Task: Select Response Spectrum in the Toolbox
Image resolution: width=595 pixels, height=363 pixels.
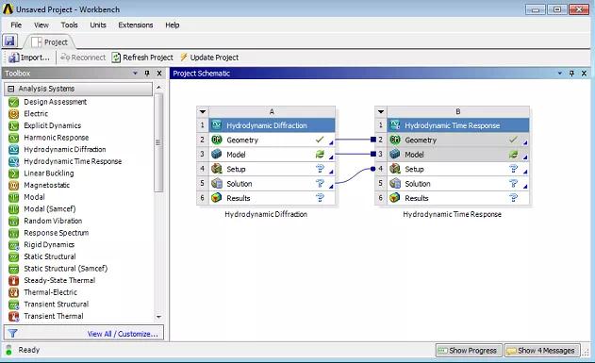Action: (49, 233)
